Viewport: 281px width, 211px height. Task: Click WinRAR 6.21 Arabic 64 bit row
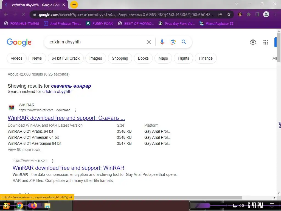click(30, 131)
